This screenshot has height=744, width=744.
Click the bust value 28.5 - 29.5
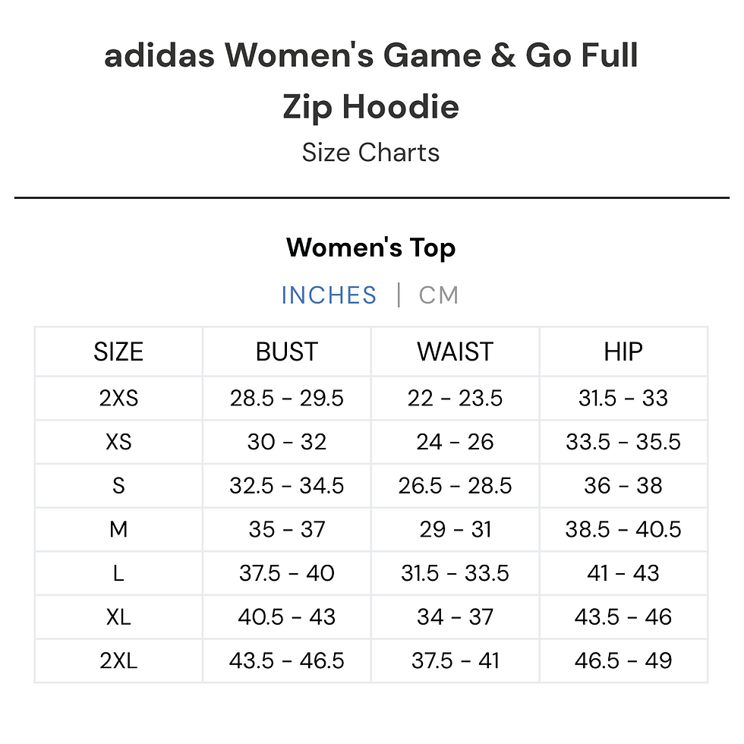287,398
